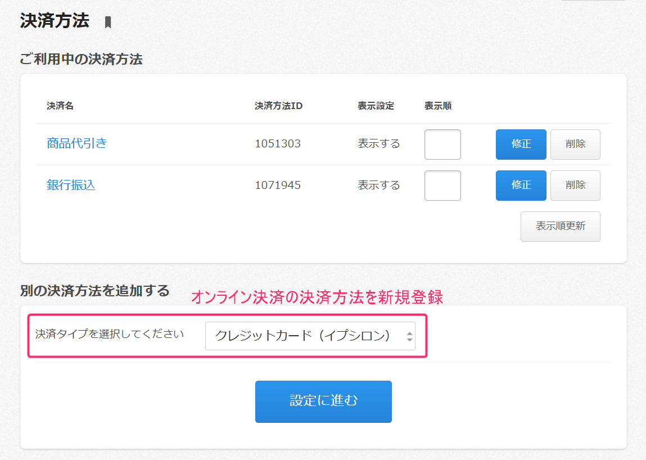Focus the 表示順 field for 銀行振込
The width and height of the screenshot is (646, 460).
click(x=442, y=186)
